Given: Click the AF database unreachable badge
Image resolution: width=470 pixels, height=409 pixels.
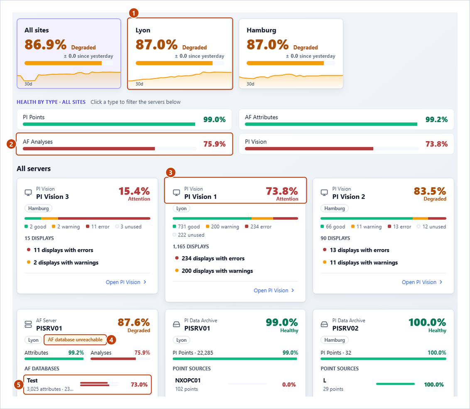Looking at the screenshot, I should 75,340.
